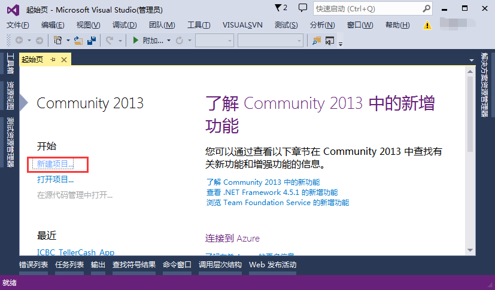This screenshot has height=290, width=495.
Task: Toggle pin on the 起始页 tab
Action: [53, 59]
